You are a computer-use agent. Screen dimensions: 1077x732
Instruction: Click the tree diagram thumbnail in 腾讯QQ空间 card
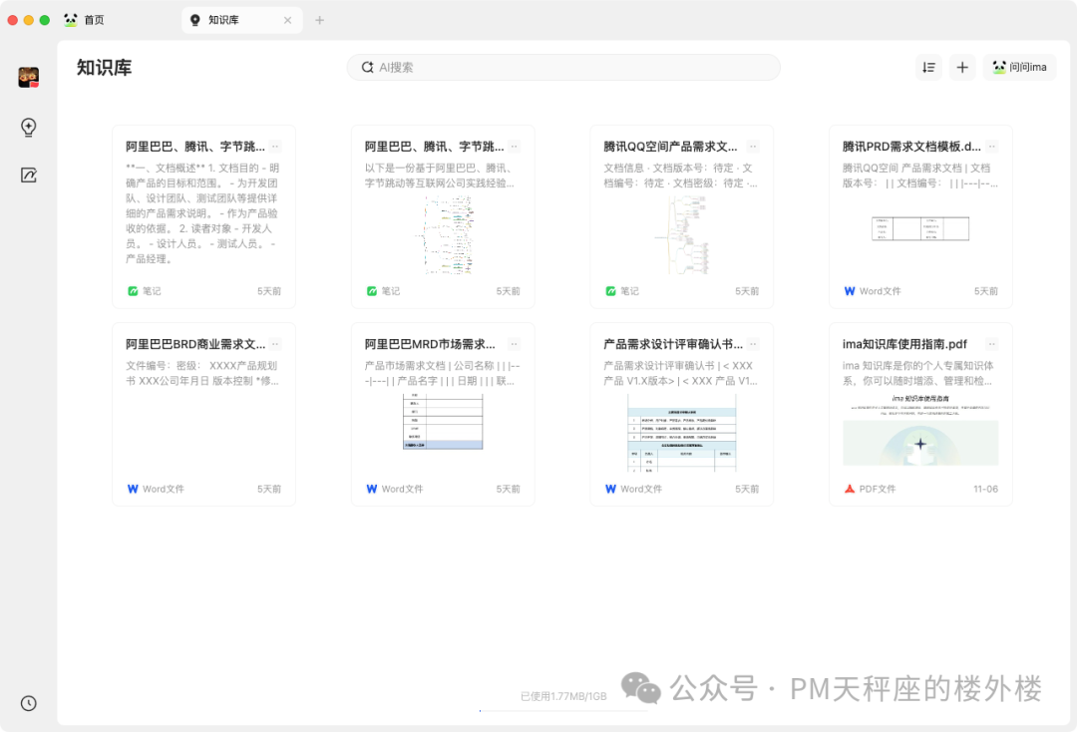point(682,234)
